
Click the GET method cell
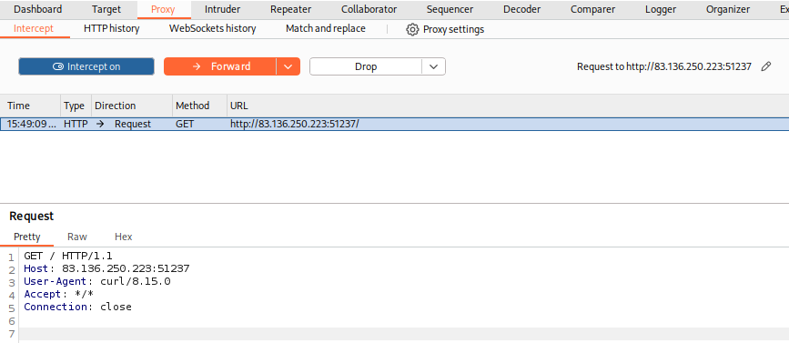(185, 124)
